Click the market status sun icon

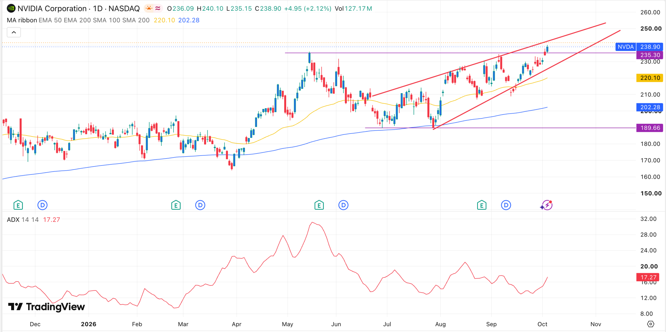pos(149,8)
